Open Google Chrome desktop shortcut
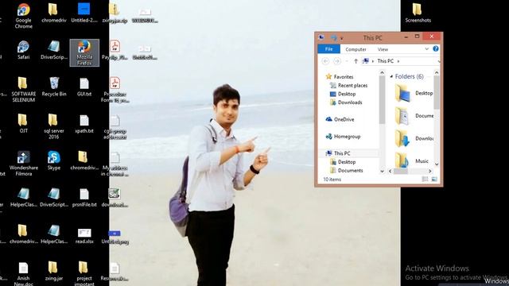 tap(23, 16)
